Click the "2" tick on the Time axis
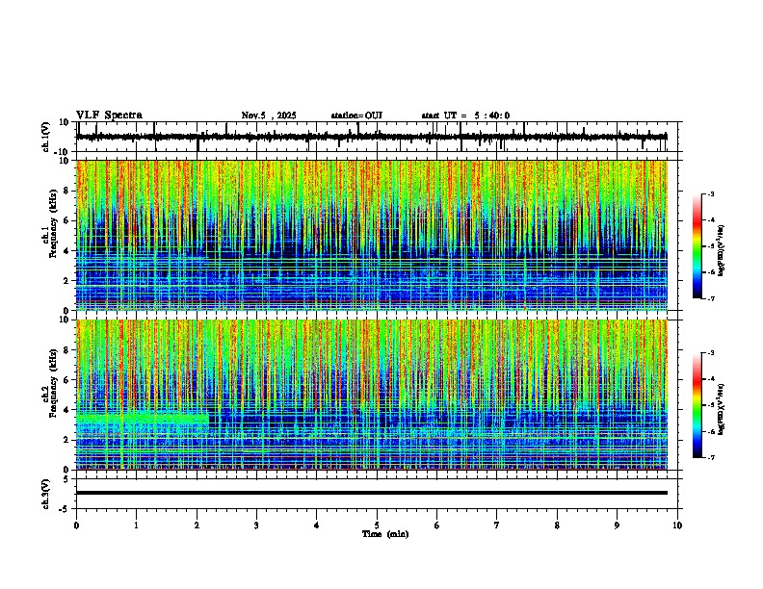Image resolution: width=763 pixels, height=589 pixels. [197, 525]
